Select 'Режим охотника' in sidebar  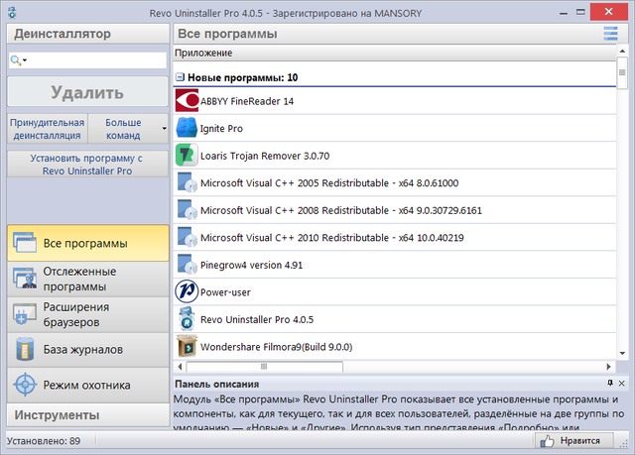(84, 385)
